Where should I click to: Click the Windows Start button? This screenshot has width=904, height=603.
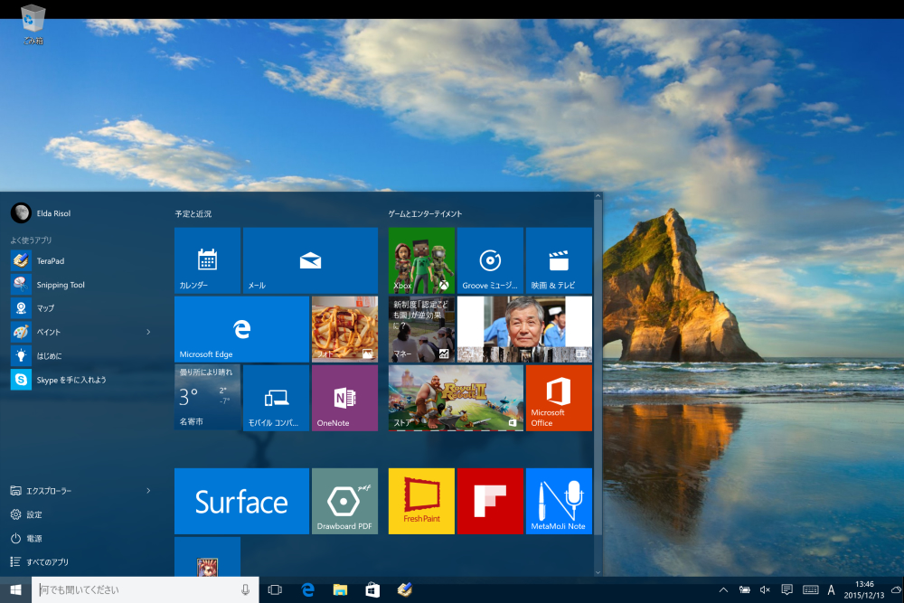coord(15,589)
